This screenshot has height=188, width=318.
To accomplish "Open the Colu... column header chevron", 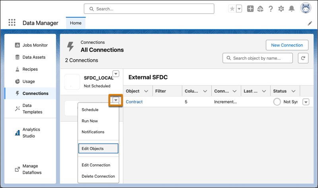I will (205, 91).
